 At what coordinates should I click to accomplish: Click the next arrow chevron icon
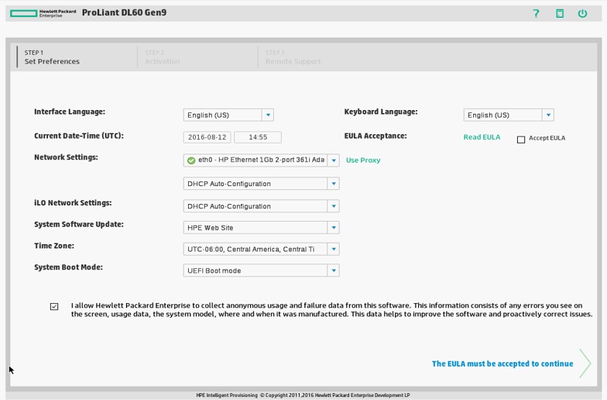pyautogui.click(x=585, y=364)
